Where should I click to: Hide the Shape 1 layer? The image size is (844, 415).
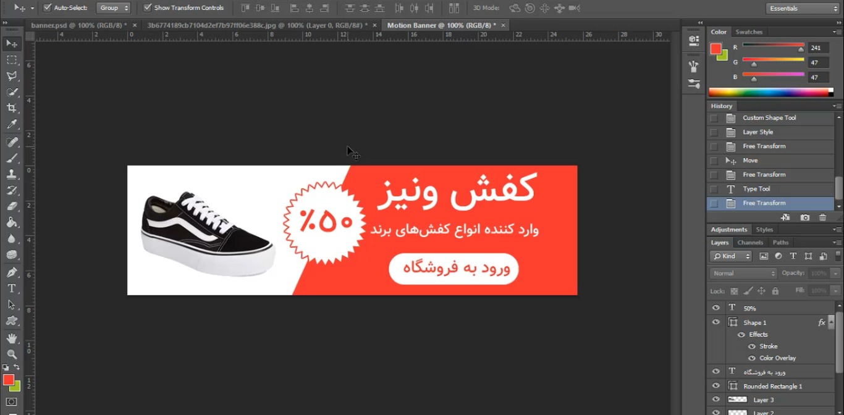716,322
